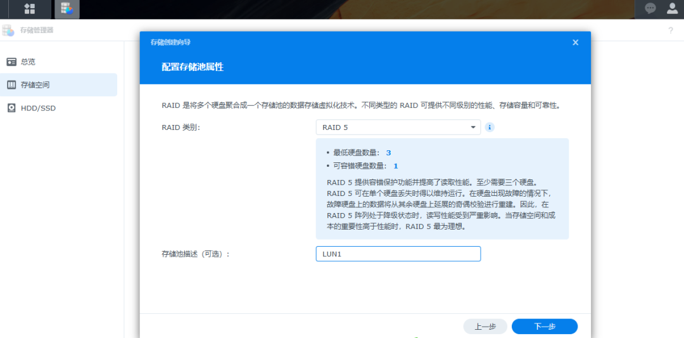
Task: Open the notifications chat bubble icon
Action: click(650, 8)
